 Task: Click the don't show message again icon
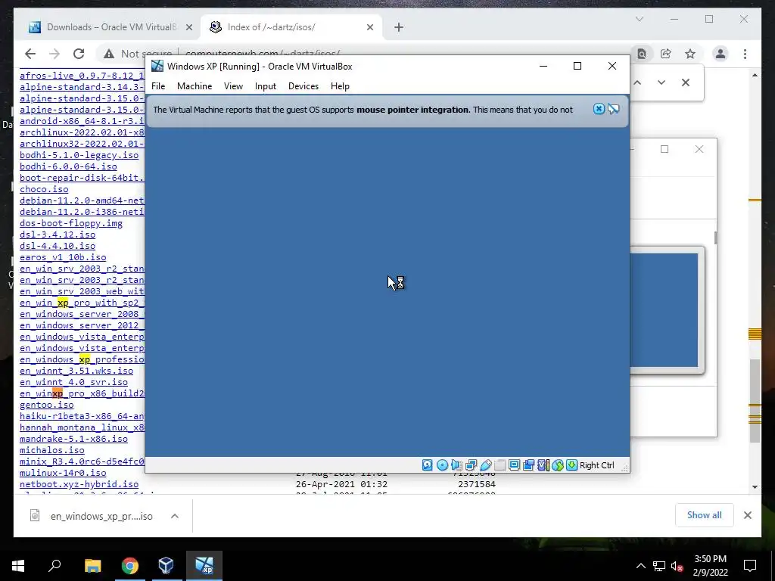[x=613, y=109]
